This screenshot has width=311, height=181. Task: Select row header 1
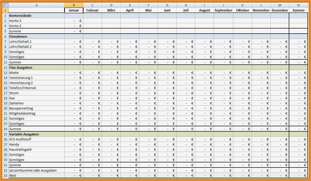5,10
